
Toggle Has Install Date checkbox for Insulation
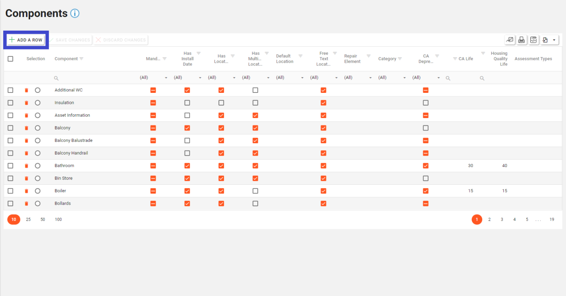click(187, 103)
